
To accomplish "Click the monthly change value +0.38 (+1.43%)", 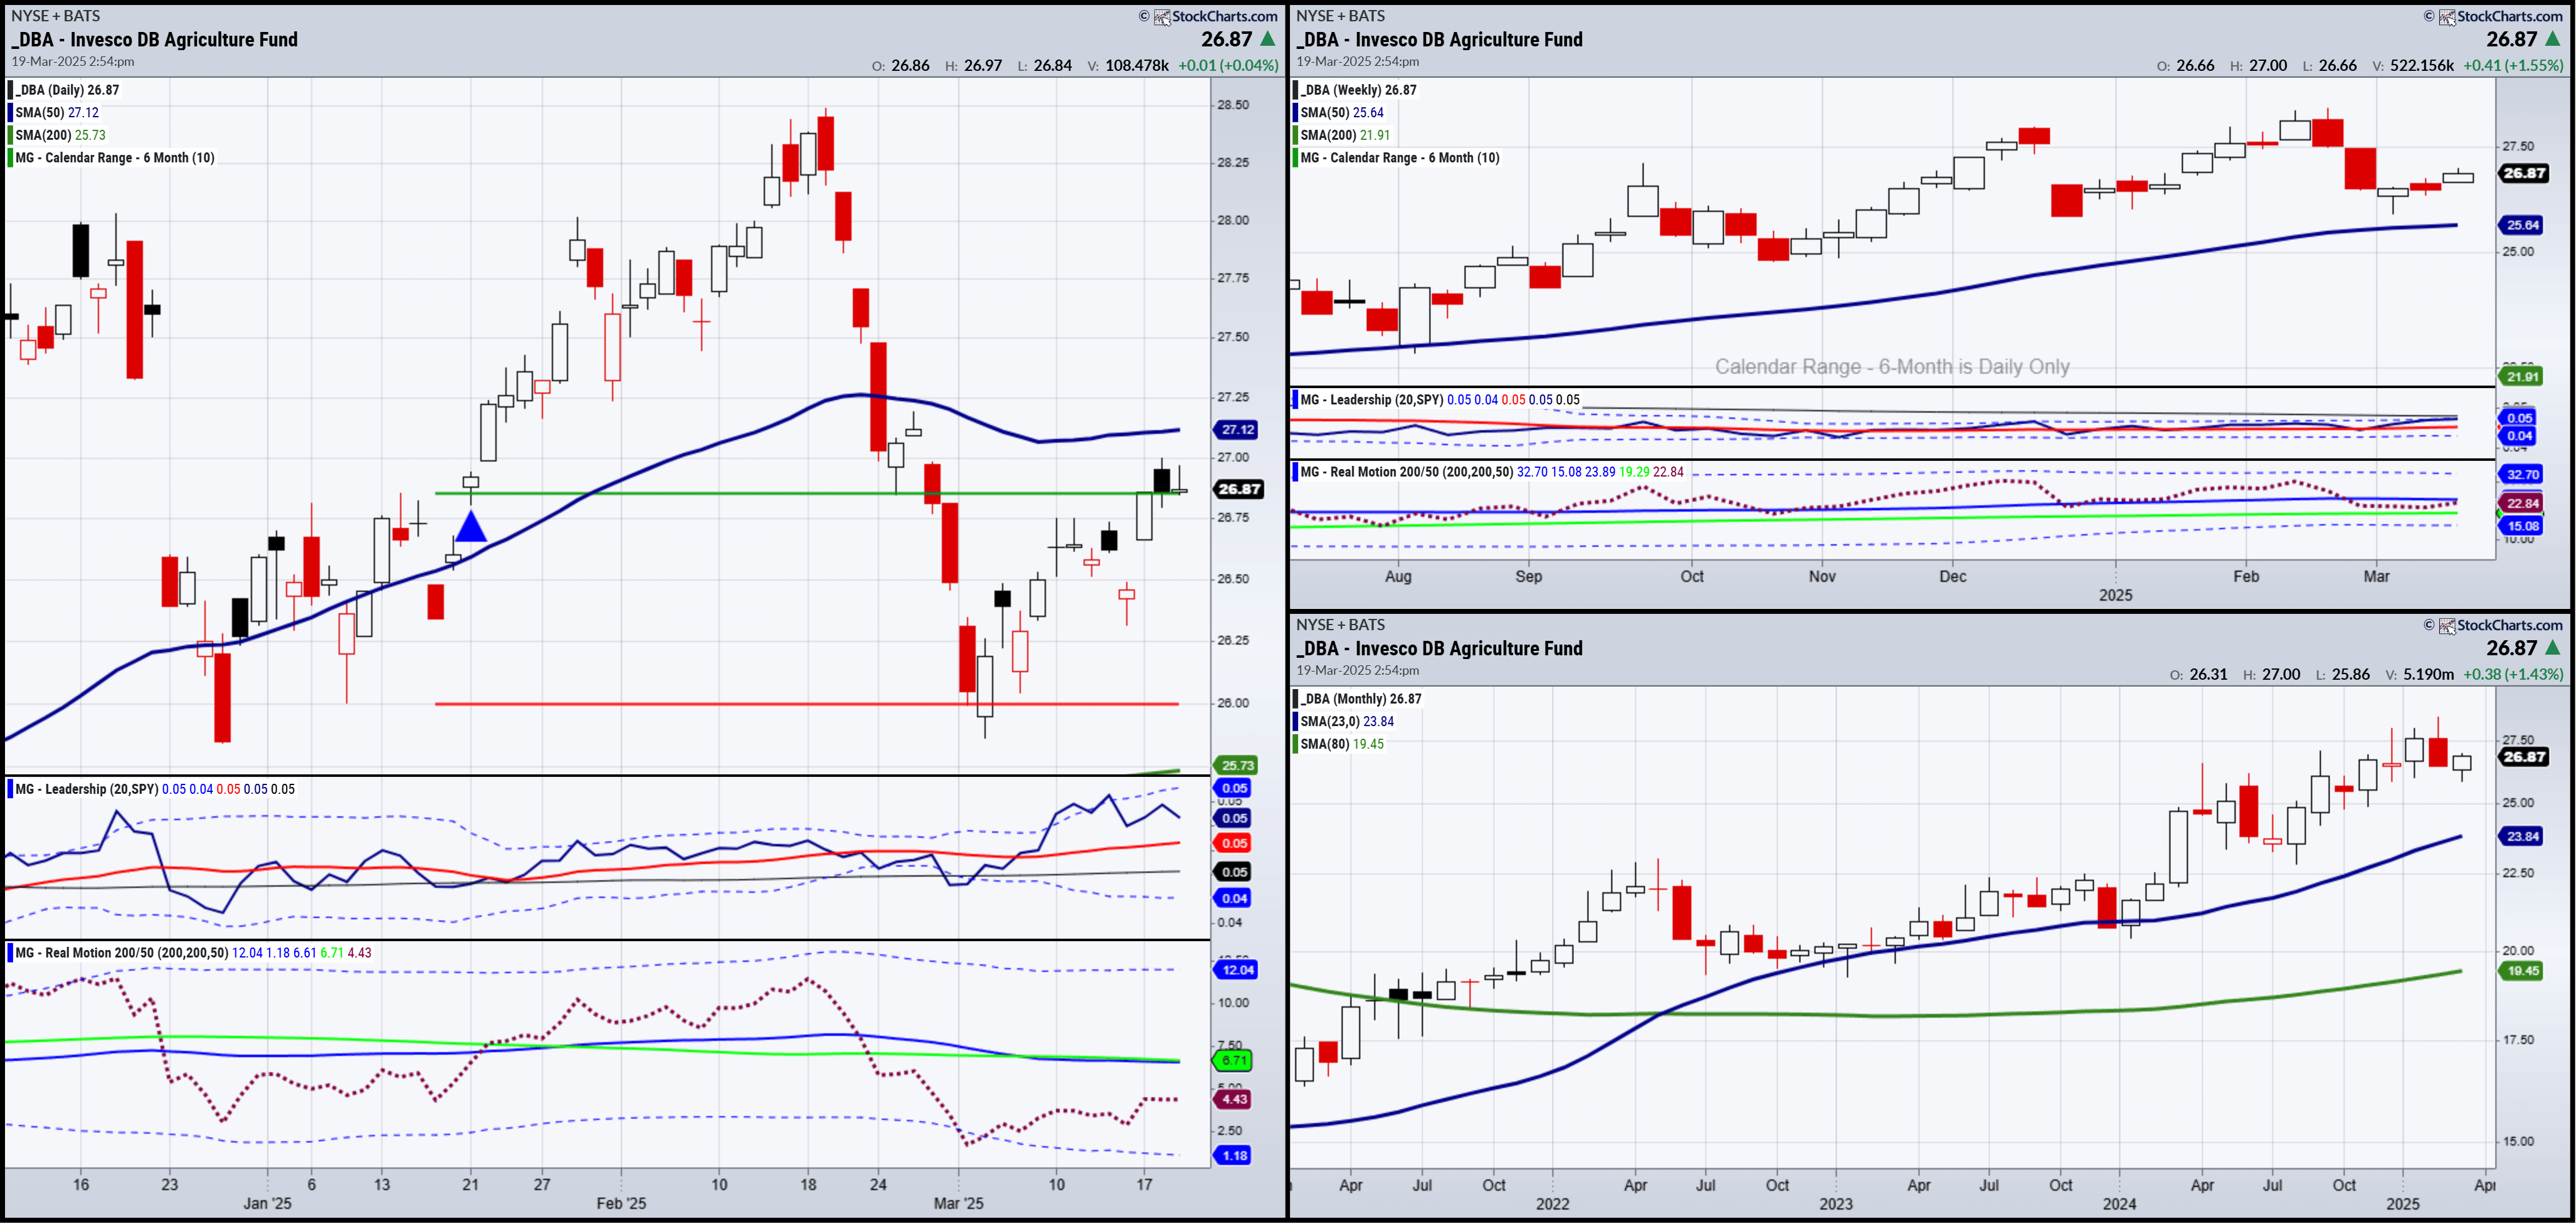I will [2513, 674].
